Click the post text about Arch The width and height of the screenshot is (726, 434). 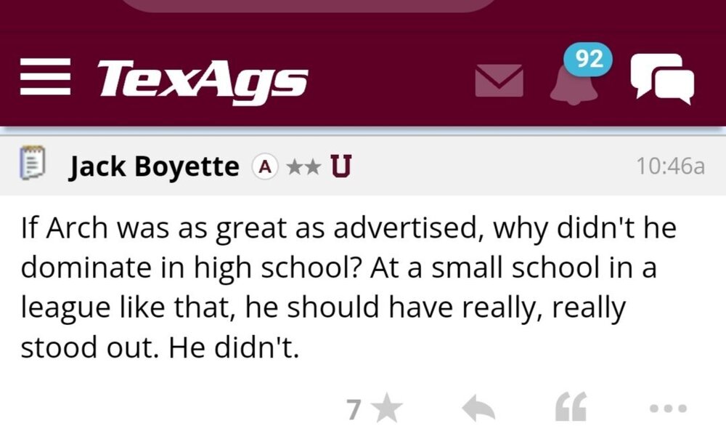tap(348, 289)
